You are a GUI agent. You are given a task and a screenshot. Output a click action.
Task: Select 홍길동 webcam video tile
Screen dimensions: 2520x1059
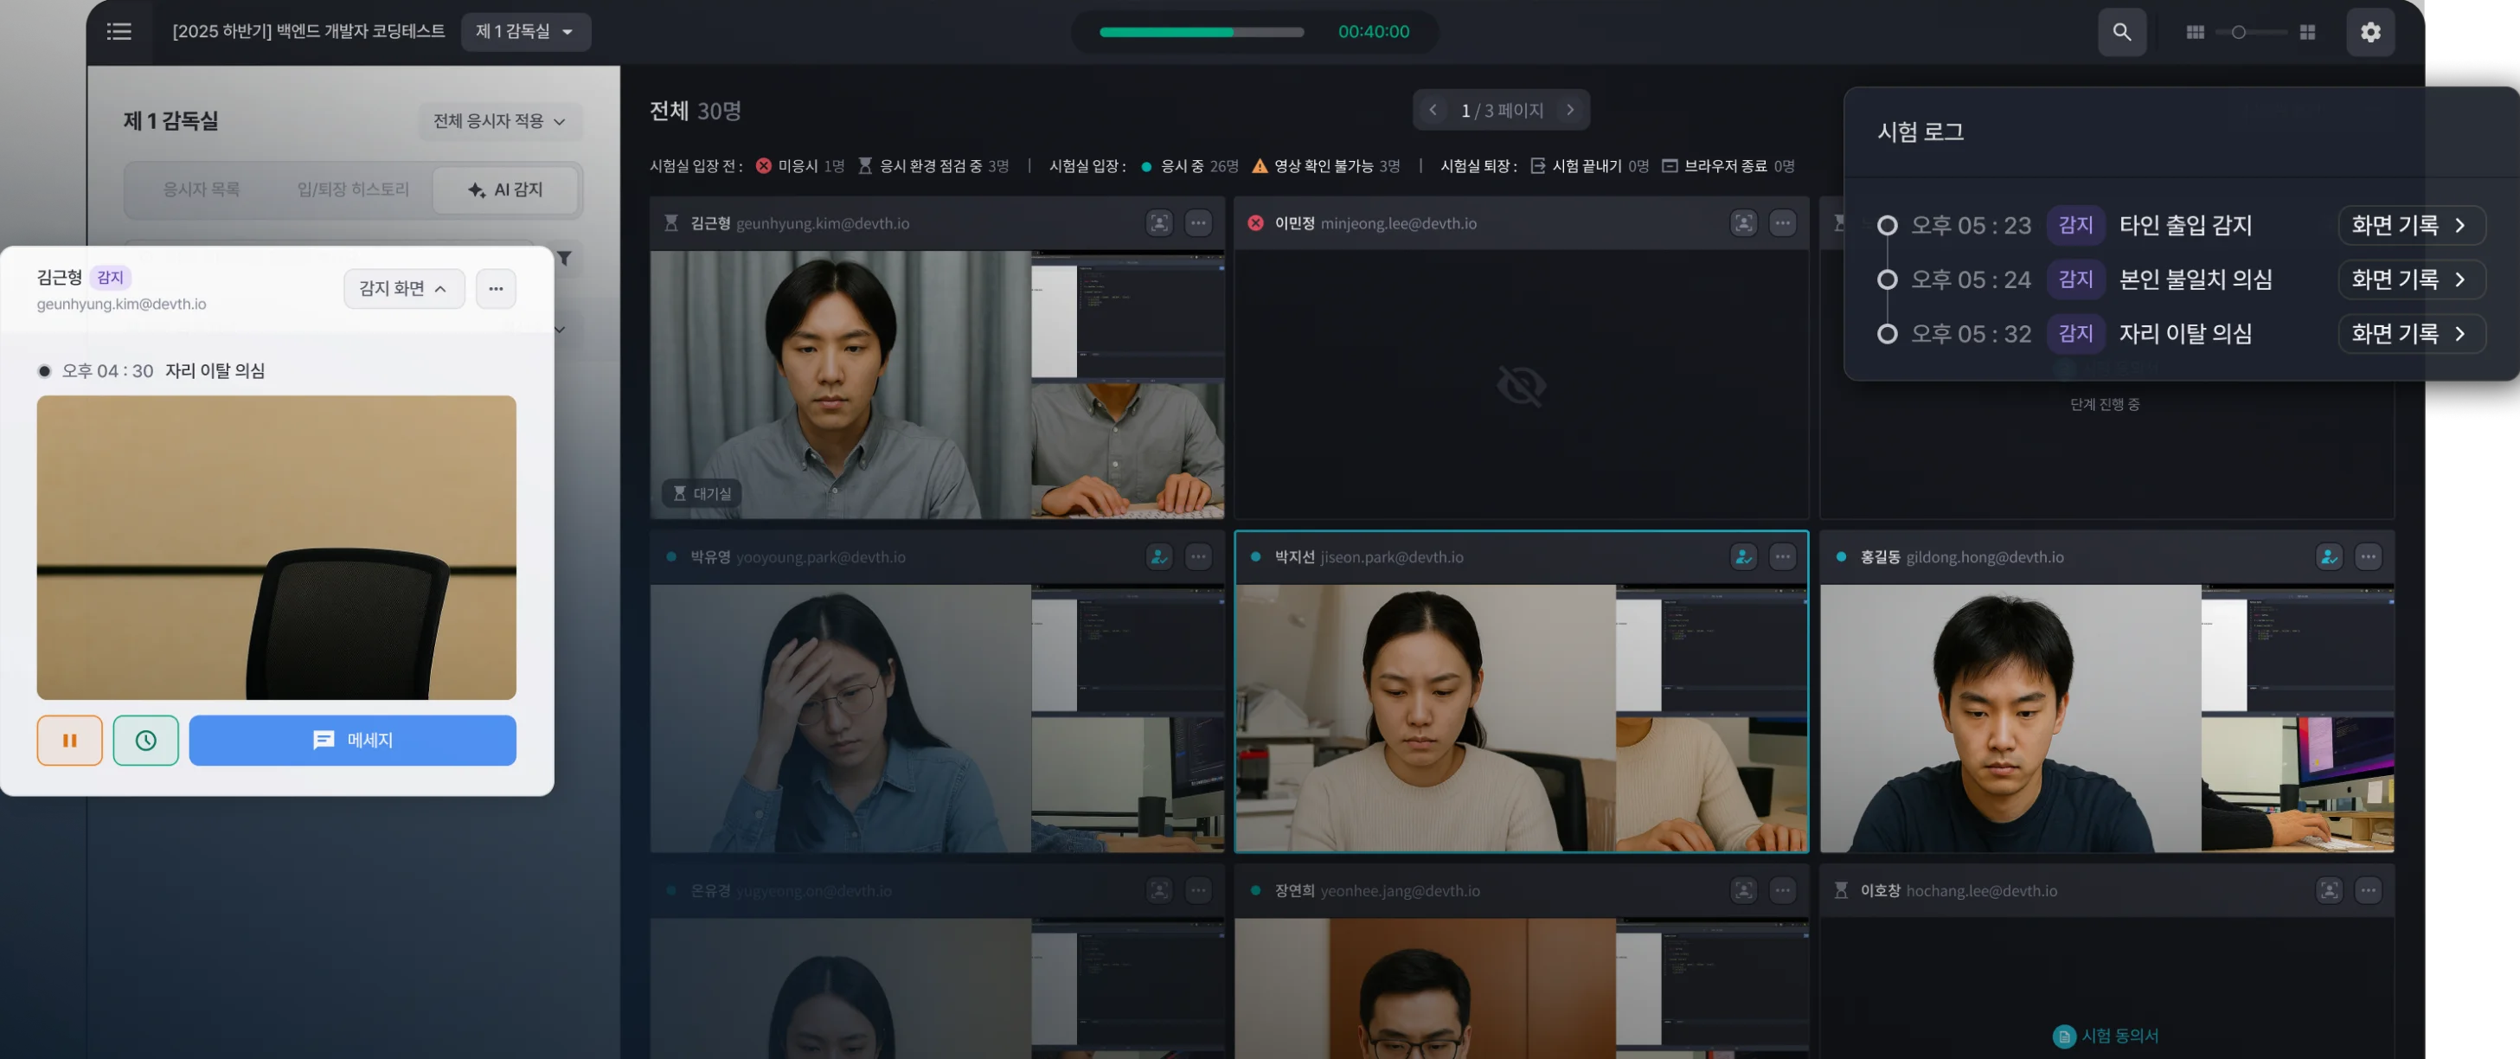click(2010, 718)
